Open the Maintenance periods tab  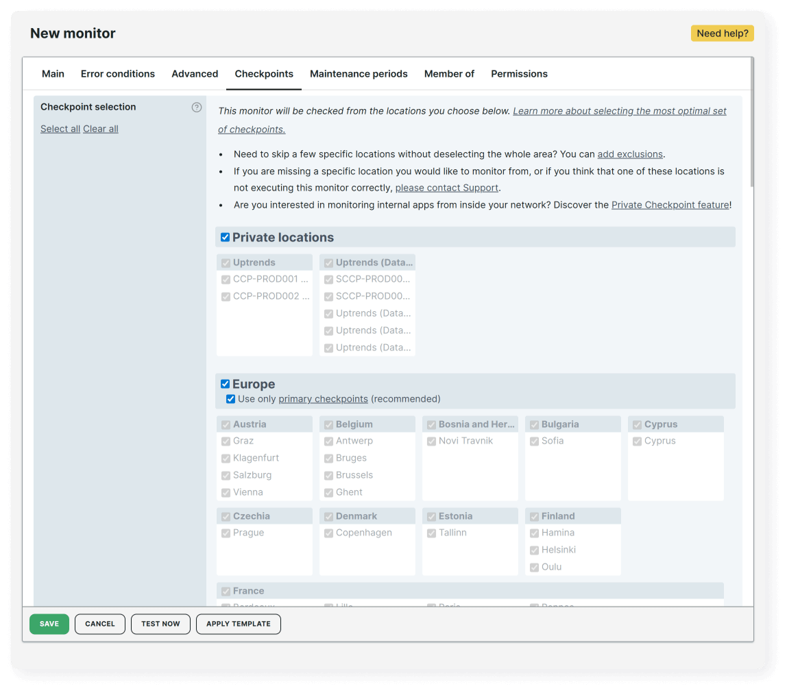pos(359,74)
